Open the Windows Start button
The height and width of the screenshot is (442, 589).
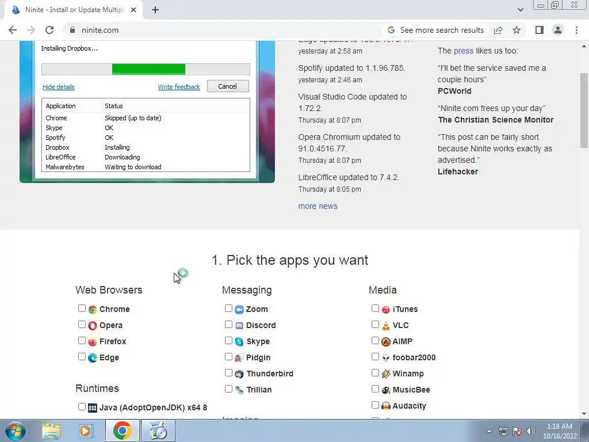(16, 430)
